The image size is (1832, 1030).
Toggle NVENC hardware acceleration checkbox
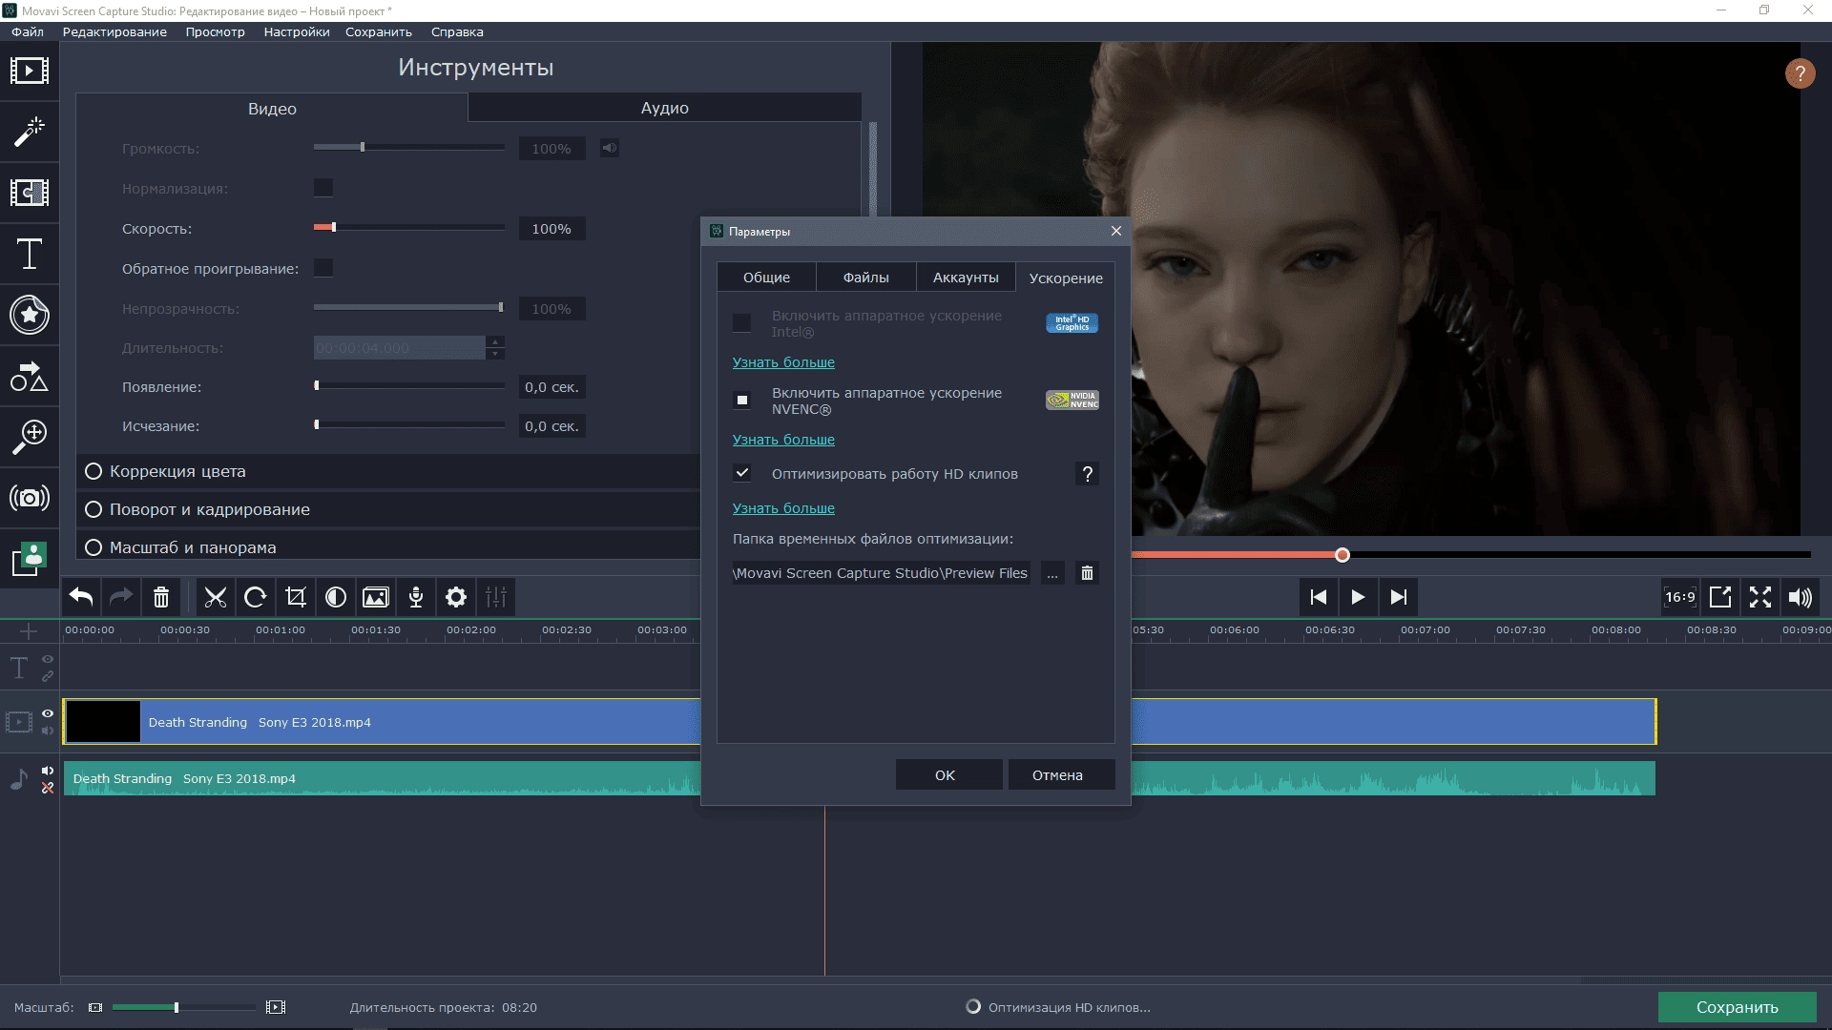[x=742, y=400]
